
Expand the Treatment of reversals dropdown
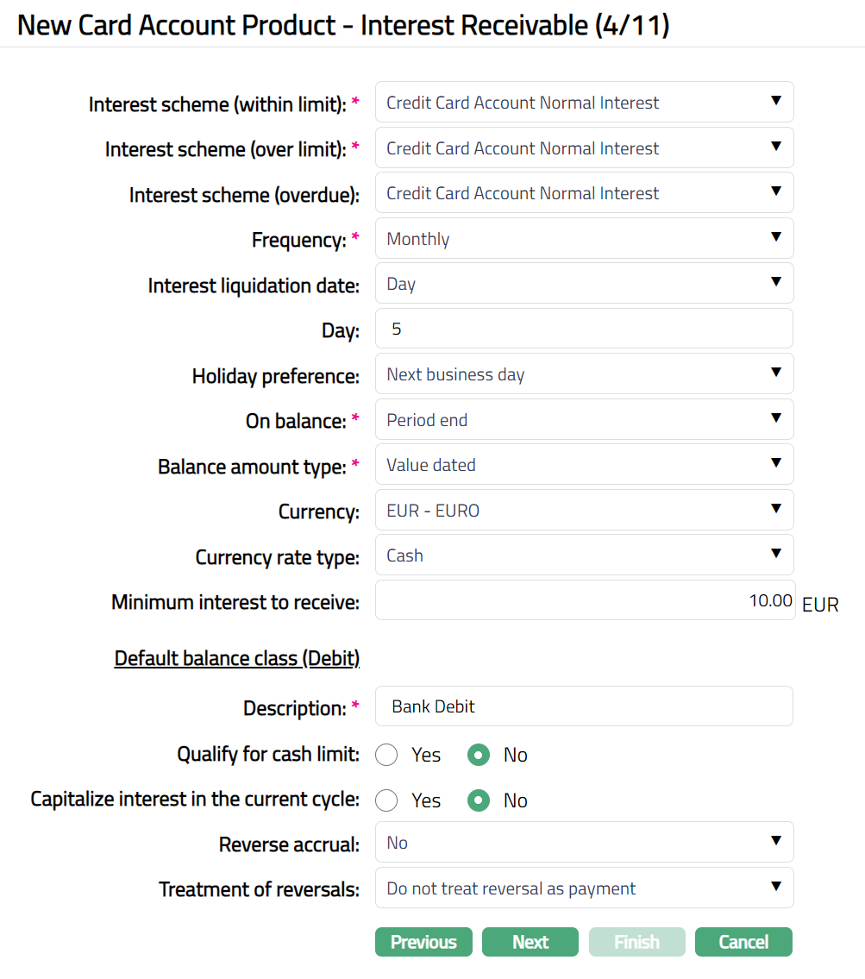584,888
